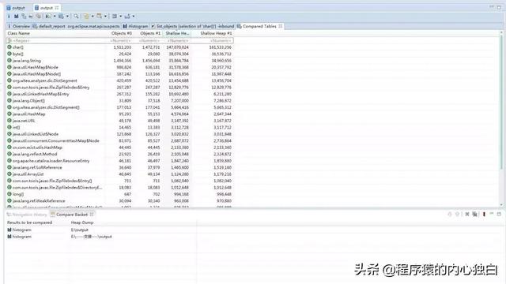Viewport: 506px width, 284px height.
Task: Click the magnifier find-object icon
Action: (76, 16)
